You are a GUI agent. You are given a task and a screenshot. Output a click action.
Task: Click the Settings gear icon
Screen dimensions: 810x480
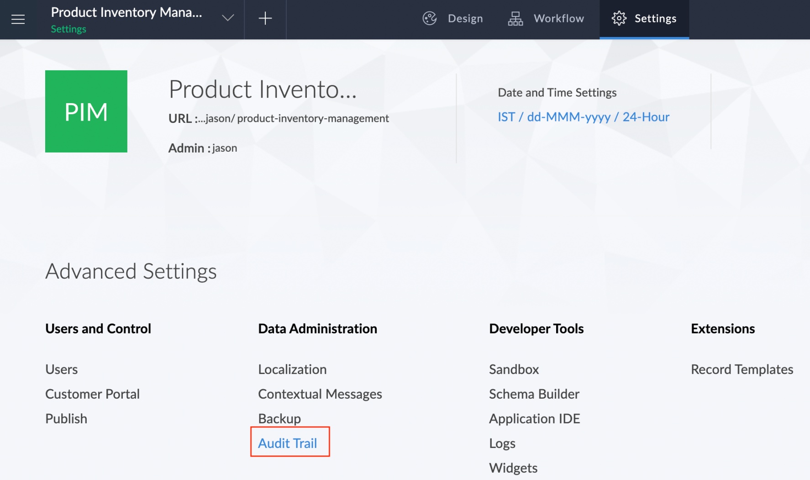point(620,18)
